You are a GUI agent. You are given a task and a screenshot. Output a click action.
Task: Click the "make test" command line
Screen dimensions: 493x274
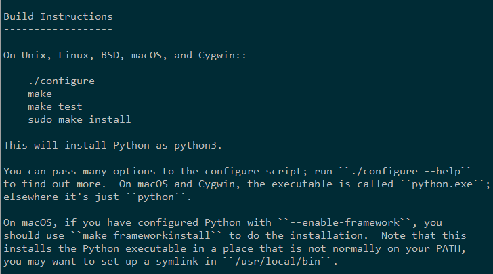pos(55,106)
